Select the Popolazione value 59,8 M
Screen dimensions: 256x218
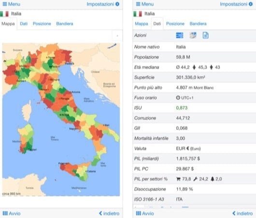coord(183,57)
